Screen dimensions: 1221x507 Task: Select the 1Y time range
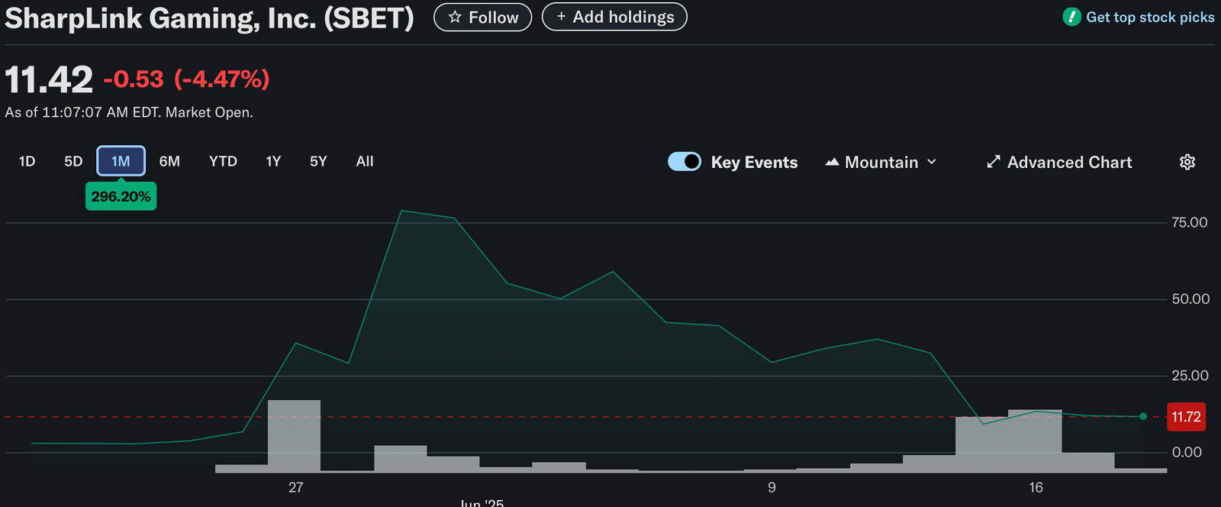(273, 161)
